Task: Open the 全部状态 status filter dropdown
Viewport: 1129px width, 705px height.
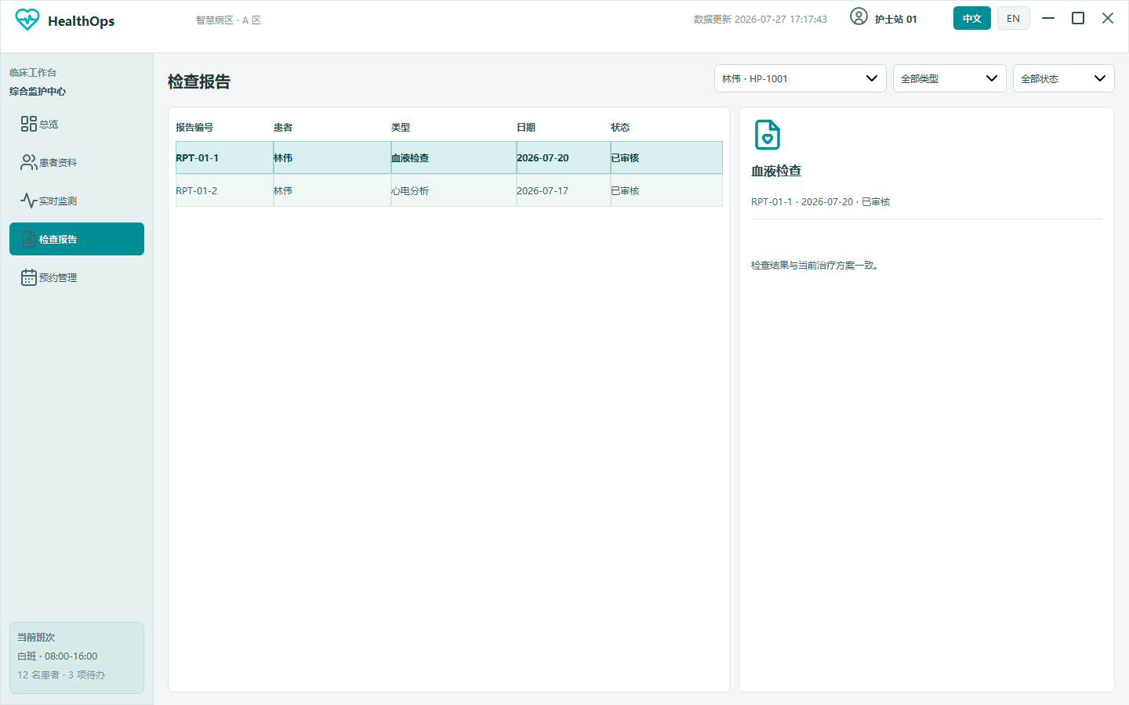Action: [1064, 78]
